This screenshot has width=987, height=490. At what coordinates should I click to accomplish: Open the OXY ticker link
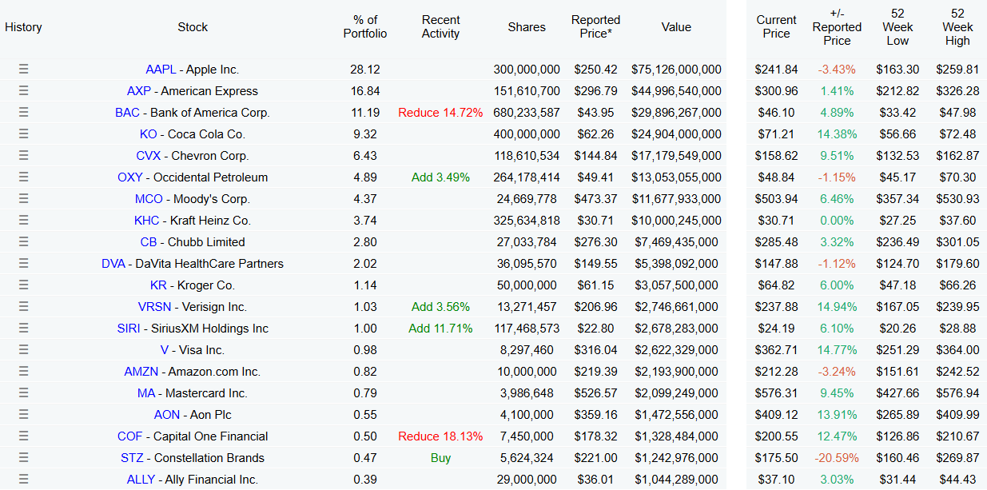point(130,177)
